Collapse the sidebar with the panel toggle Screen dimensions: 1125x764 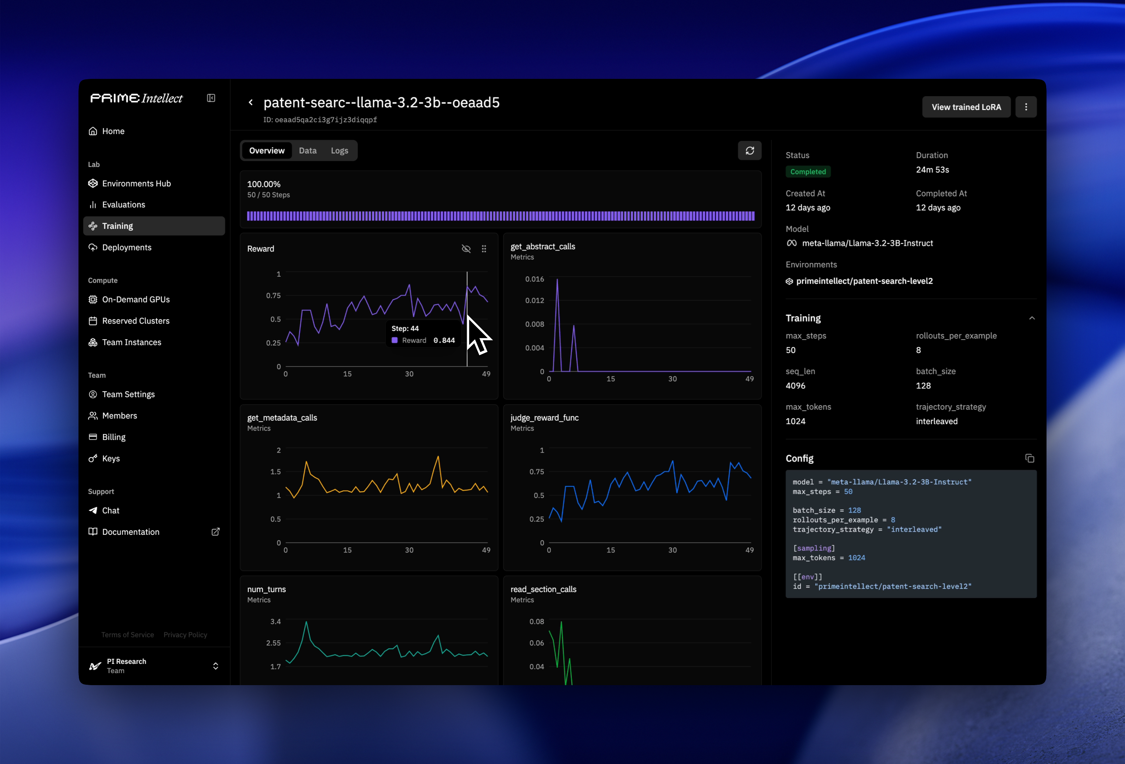click(x=211, y=98)
